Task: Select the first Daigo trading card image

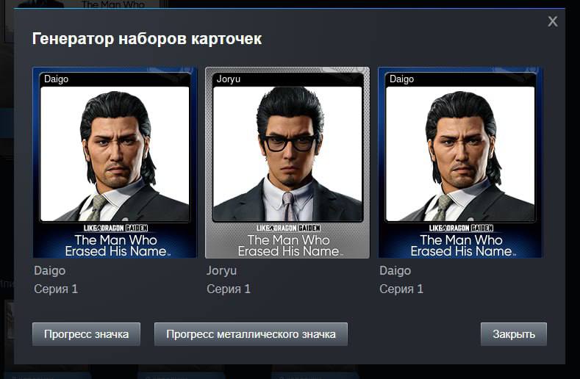Action: point(115,162)
